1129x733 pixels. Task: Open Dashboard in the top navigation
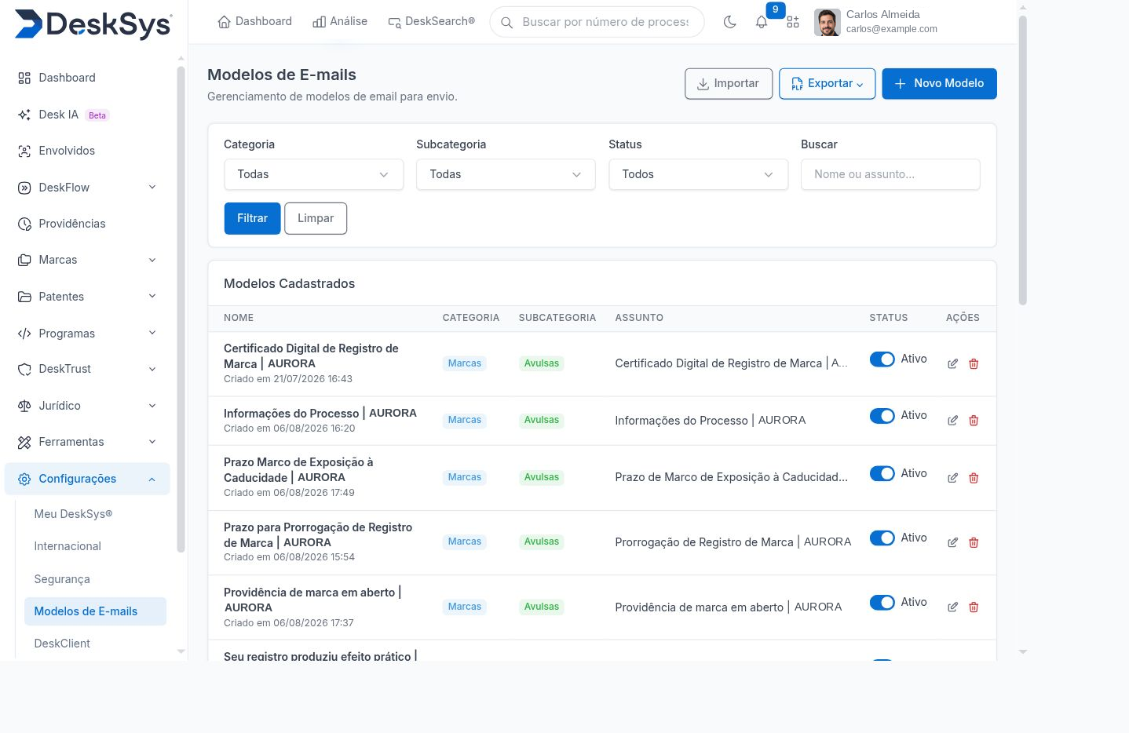254,22
